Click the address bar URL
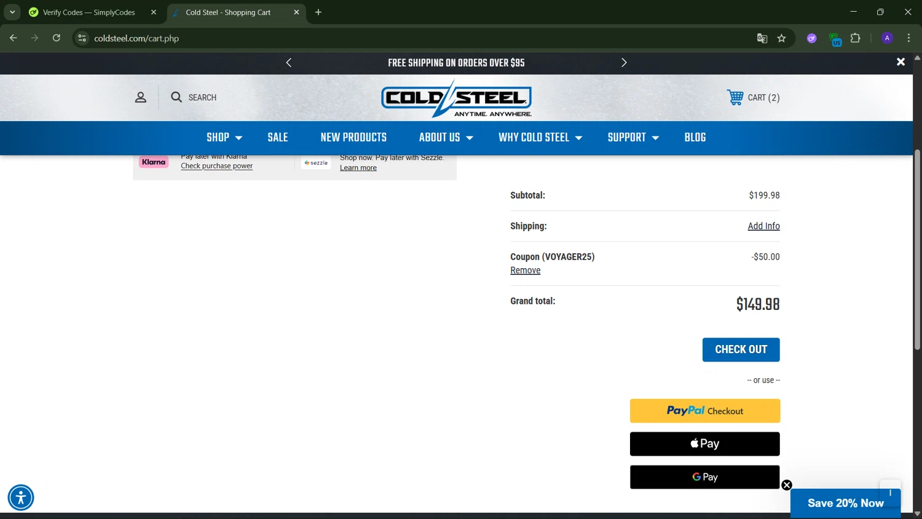The width and height of the screenshot is (922, 519). (x=136, y=38)
